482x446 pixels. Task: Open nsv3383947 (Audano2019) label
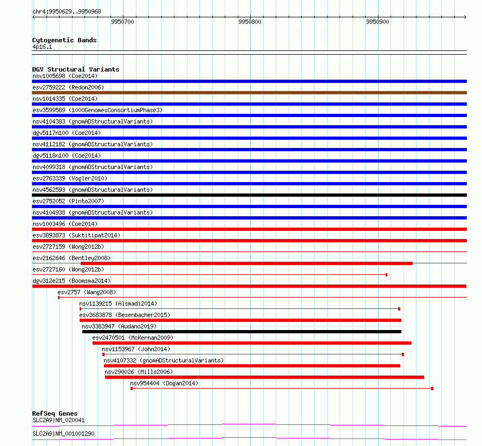(119, 326)
